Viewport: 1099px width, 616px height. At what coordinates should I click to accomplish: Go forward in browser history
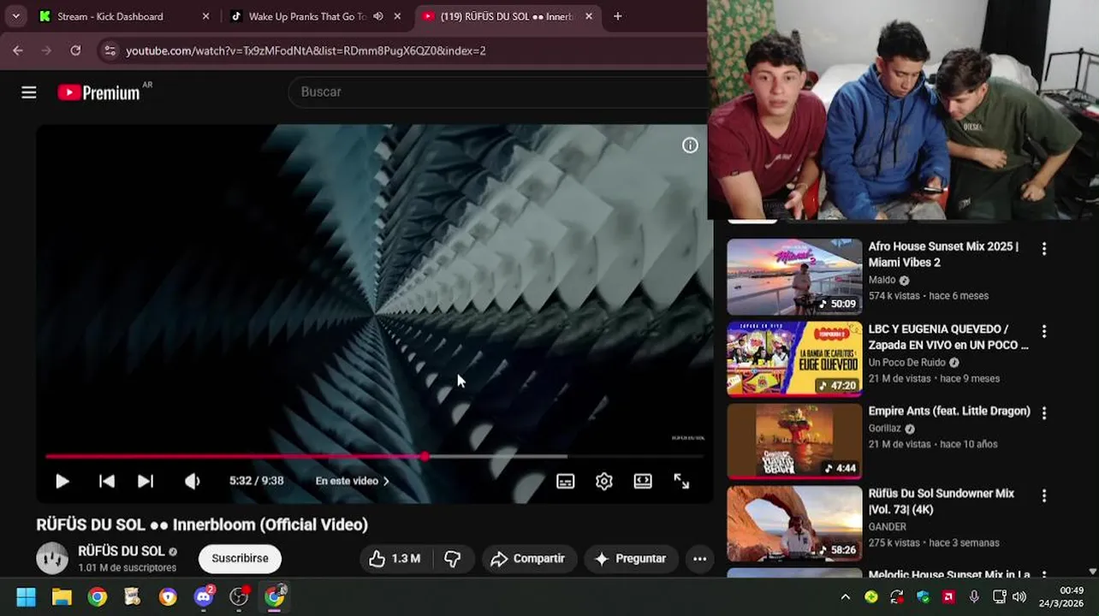pos(46,50)
